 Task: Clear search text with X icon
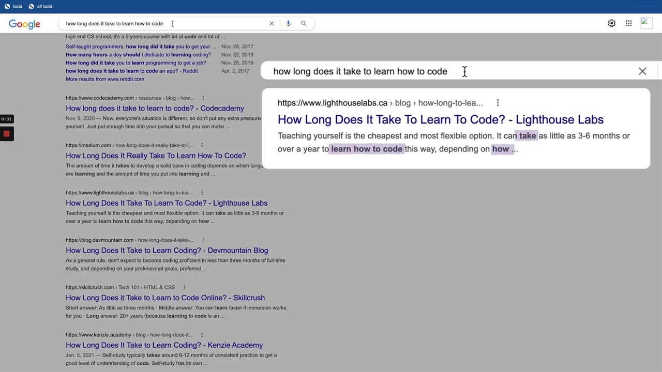tap(272, 24)
